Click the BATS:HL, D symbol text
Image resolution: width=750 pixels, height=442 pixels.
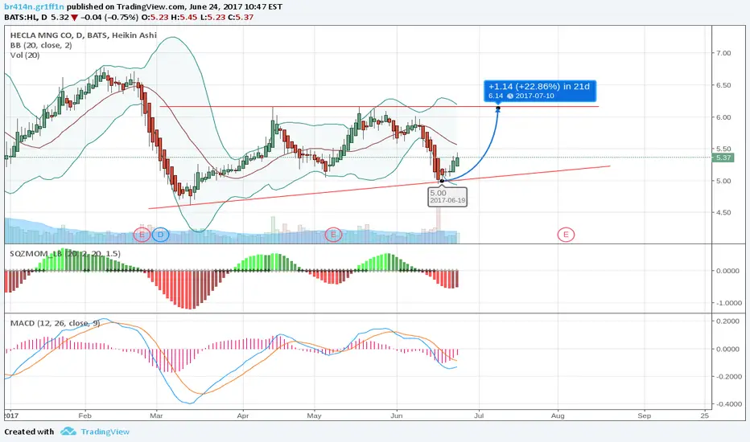pos(26,17)
